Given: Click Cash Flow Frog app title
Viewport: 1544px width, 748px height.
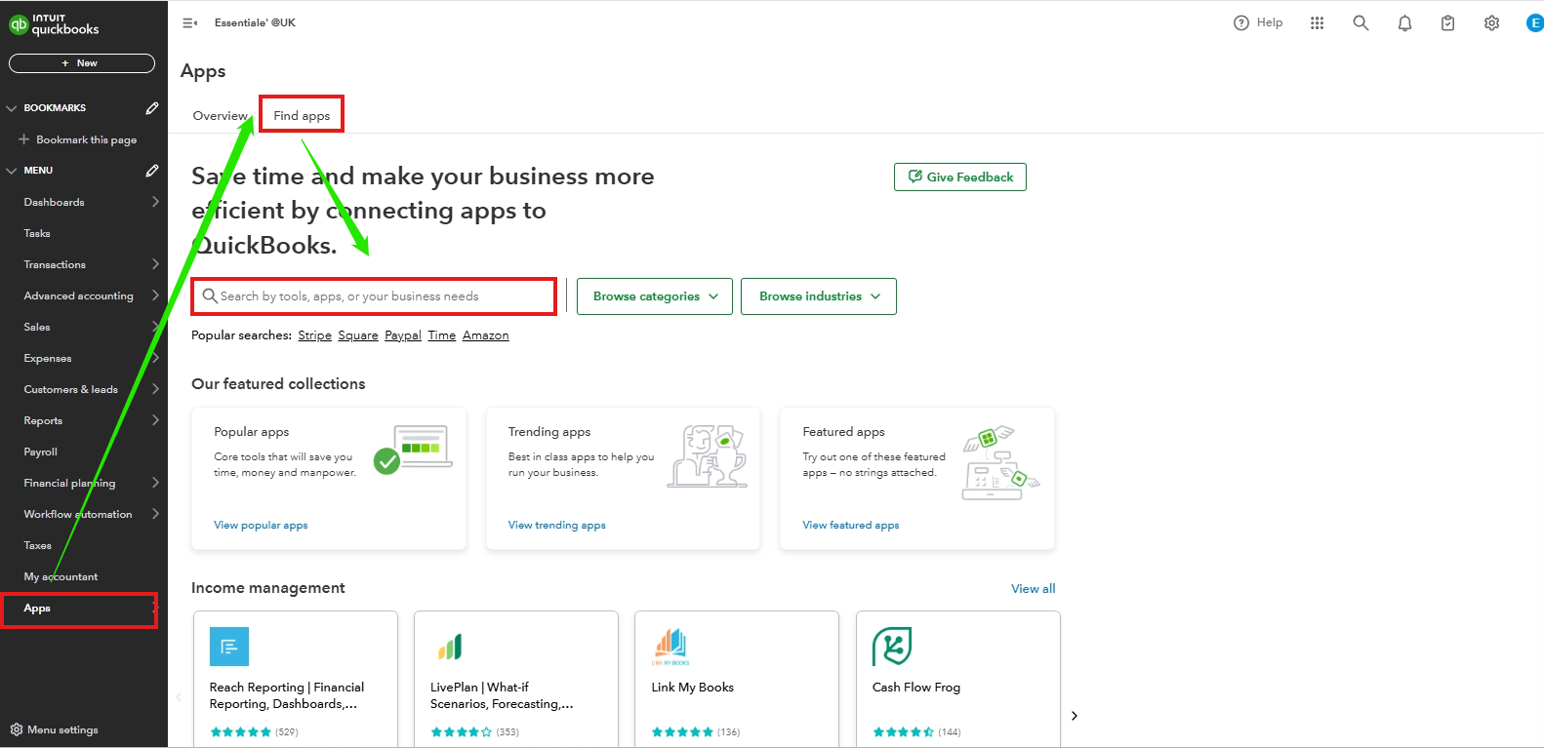Looking at the screenshot, I should click(x=916, y=688).
